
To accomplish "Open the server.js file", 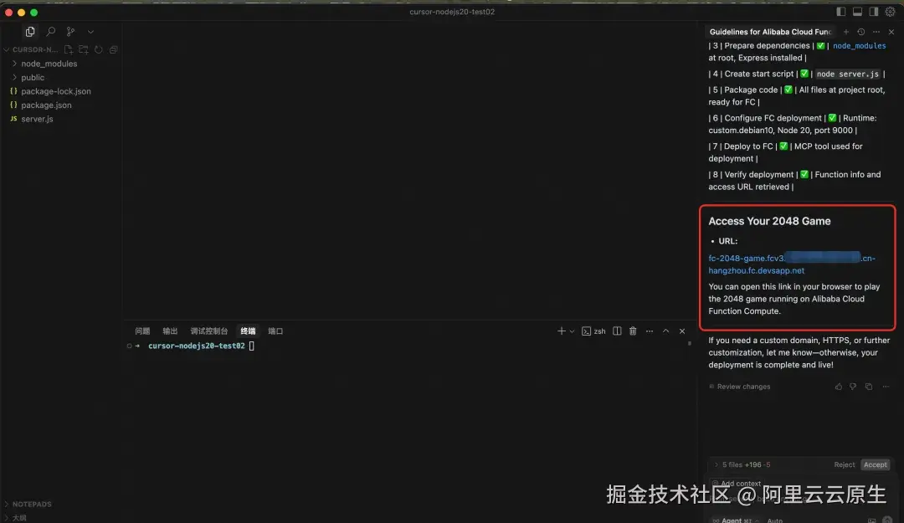I will (x=37, y=119).
